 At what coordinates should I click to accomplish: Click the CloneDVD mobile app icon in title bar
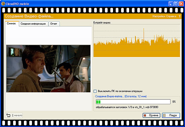(3, 4)
